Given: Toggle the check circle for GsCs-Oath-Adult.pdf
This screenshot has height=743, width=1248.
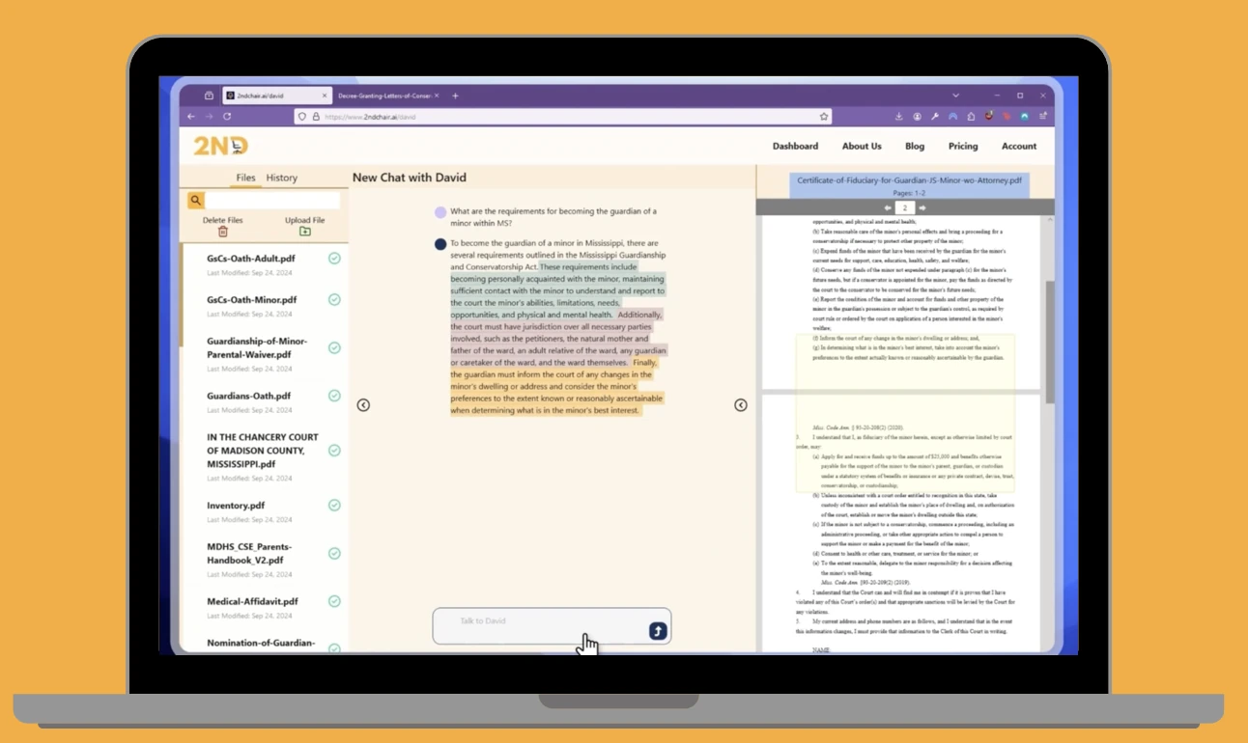Looking at the screenshot, I should click(334, 259).
